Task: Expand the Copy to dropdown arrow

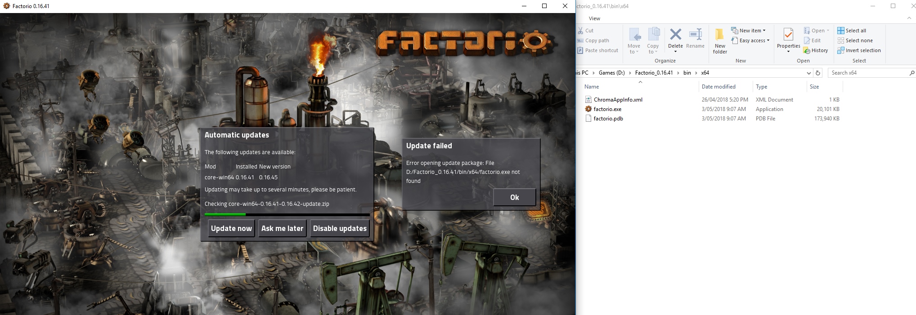Action: coord(656,52)
